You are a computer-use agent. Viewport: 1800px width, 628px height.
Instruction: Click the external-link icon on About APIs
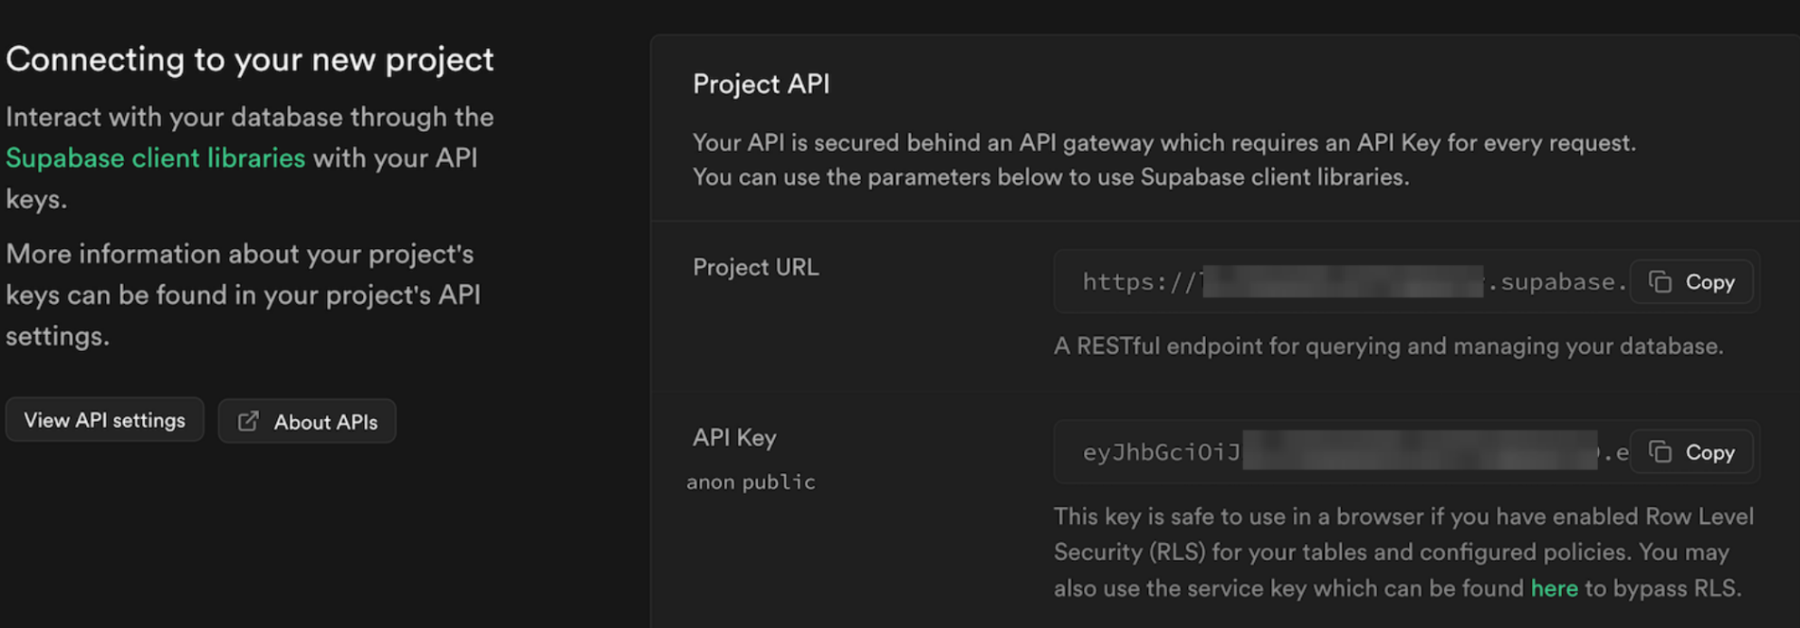click(248, 422)
